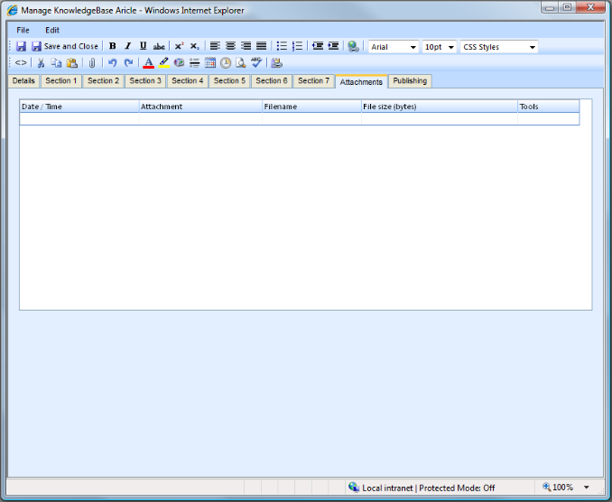612x502 pixels.
Task: Switch to the Section 6 tab
Action: (272, 80)
